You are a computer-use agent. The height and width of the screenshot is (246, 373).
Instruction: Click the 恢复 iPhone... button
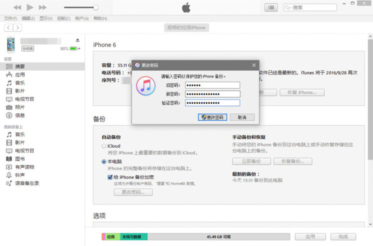(x=302, y=92)
